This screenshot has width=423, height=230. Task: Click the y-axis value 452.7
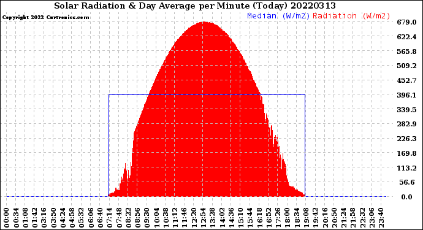point(406,80)
